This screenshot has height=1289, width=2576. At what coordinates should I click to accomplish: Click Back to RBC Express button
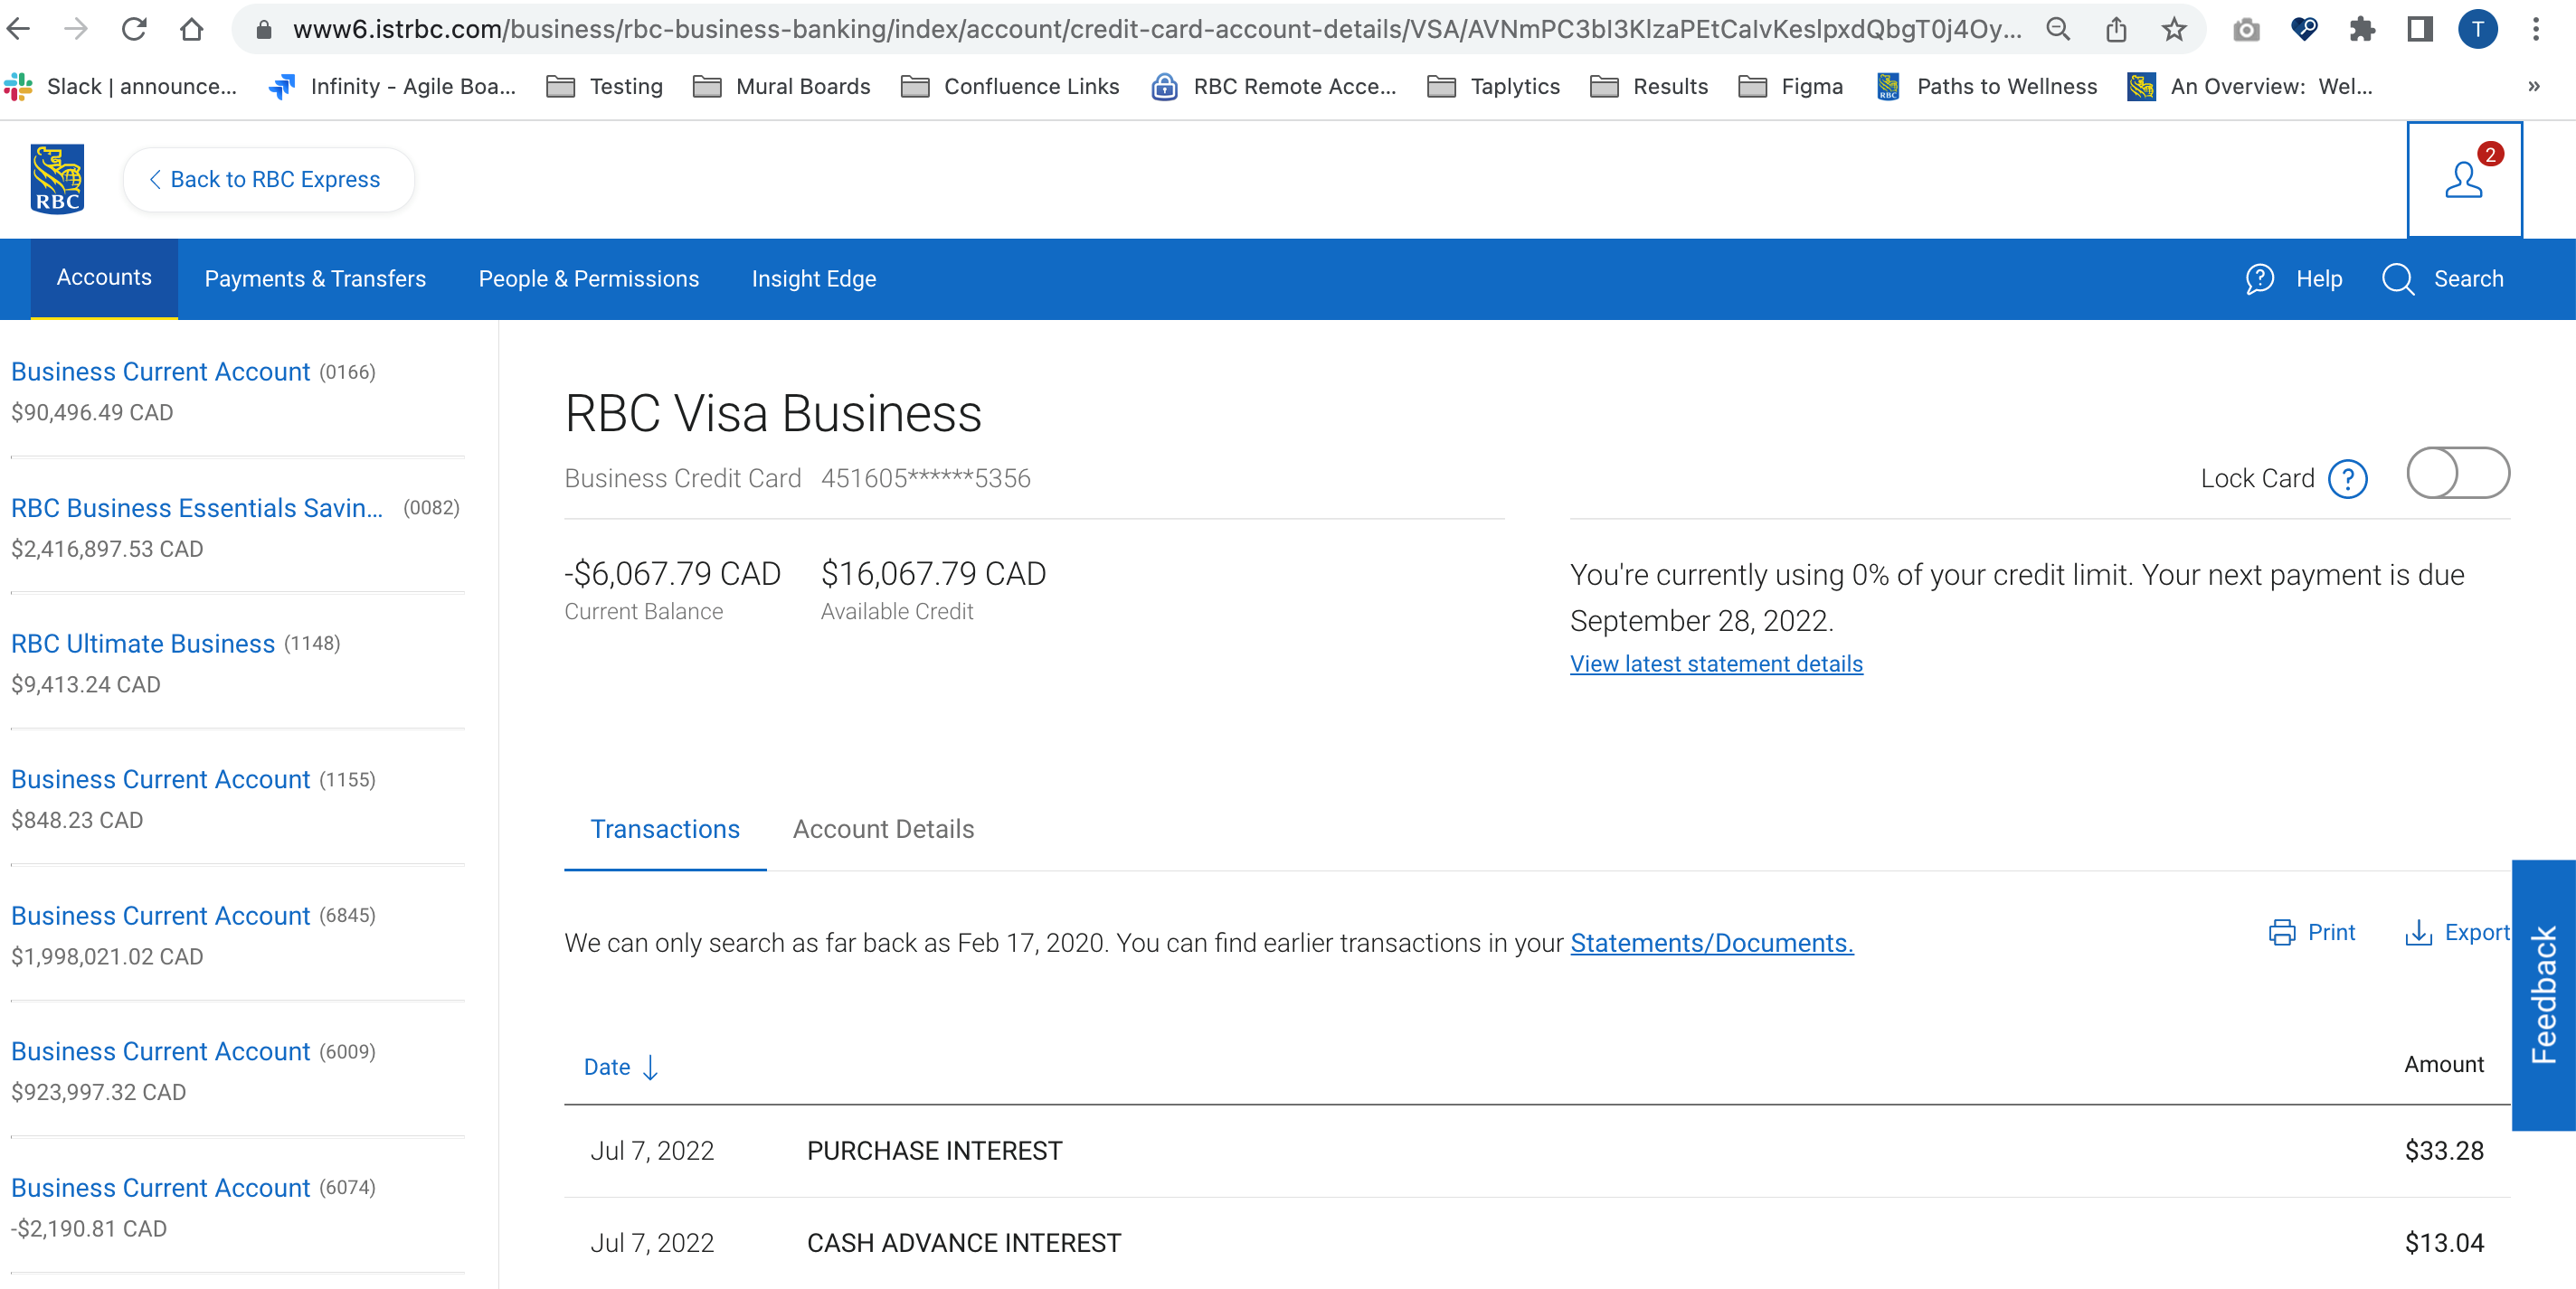pos(267,180)
